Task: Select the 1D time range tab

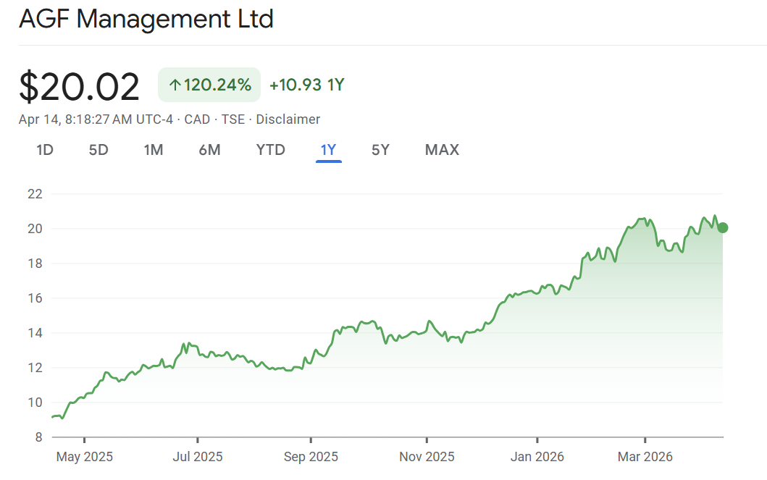Action: 45,150
